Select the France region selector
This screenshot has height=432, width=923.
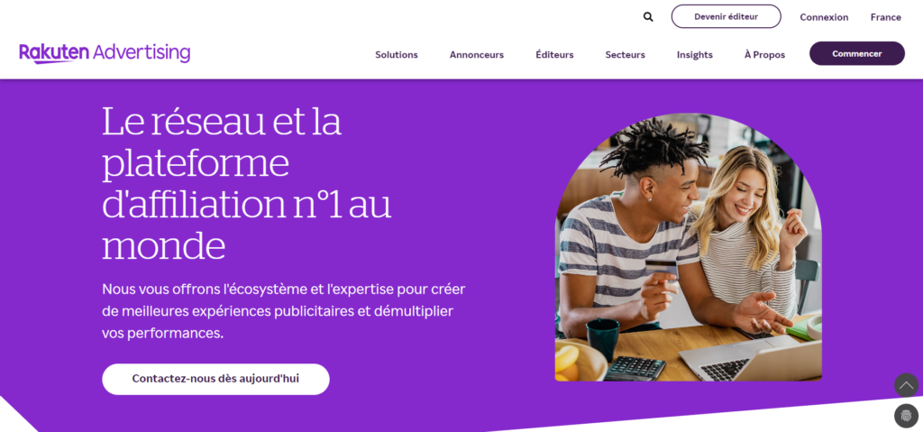pyautogui.click(x=885, y=18)
